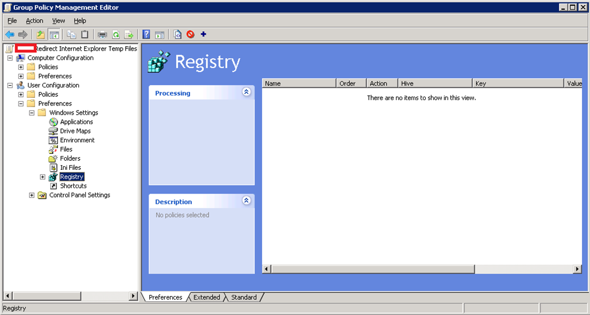Screen dimensions: 590x315
Task: Sort by the Key column header
Action: tap(518, 84)
